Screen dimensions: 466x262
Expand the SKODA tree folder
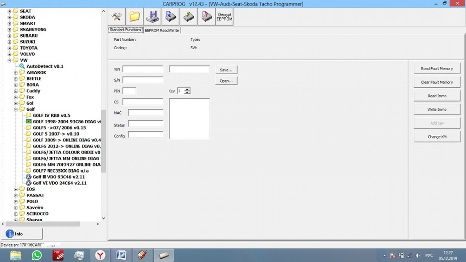[x=10, y=17]
